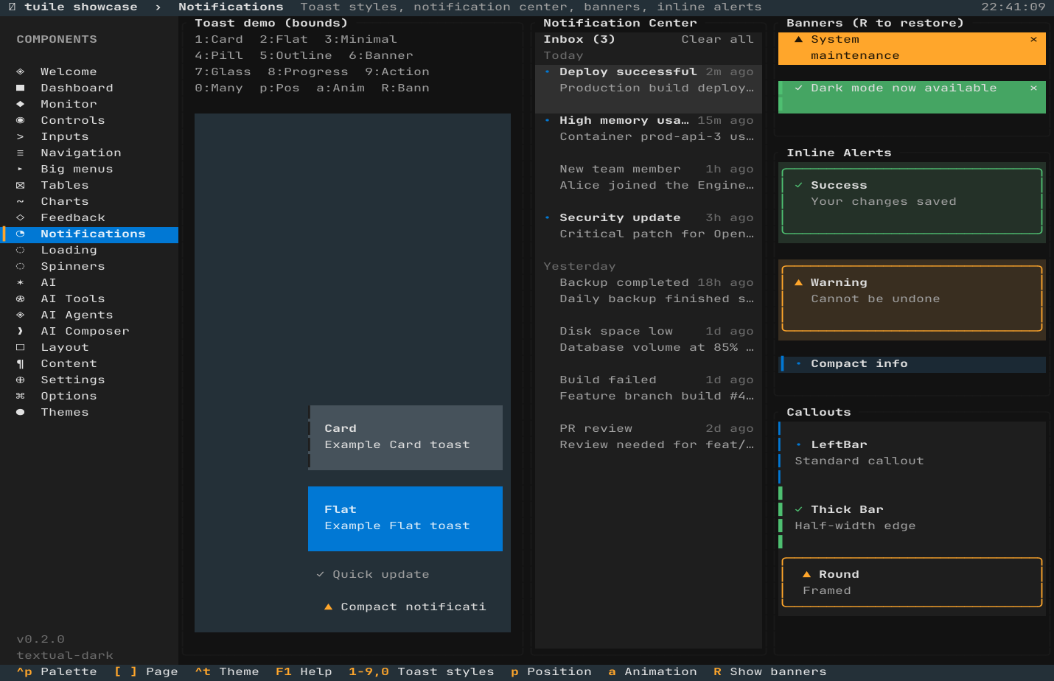This screenshot has width=1054, height=681.
Task: Click the Dashboard sidebar icon
Action: click(21, 88)
